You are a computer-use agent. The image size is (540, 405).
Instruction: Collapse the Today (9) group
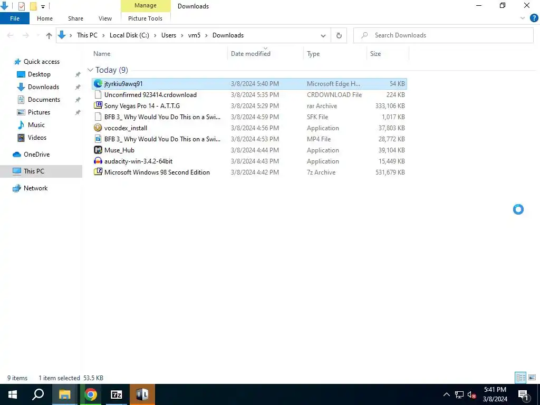[90, 70]
